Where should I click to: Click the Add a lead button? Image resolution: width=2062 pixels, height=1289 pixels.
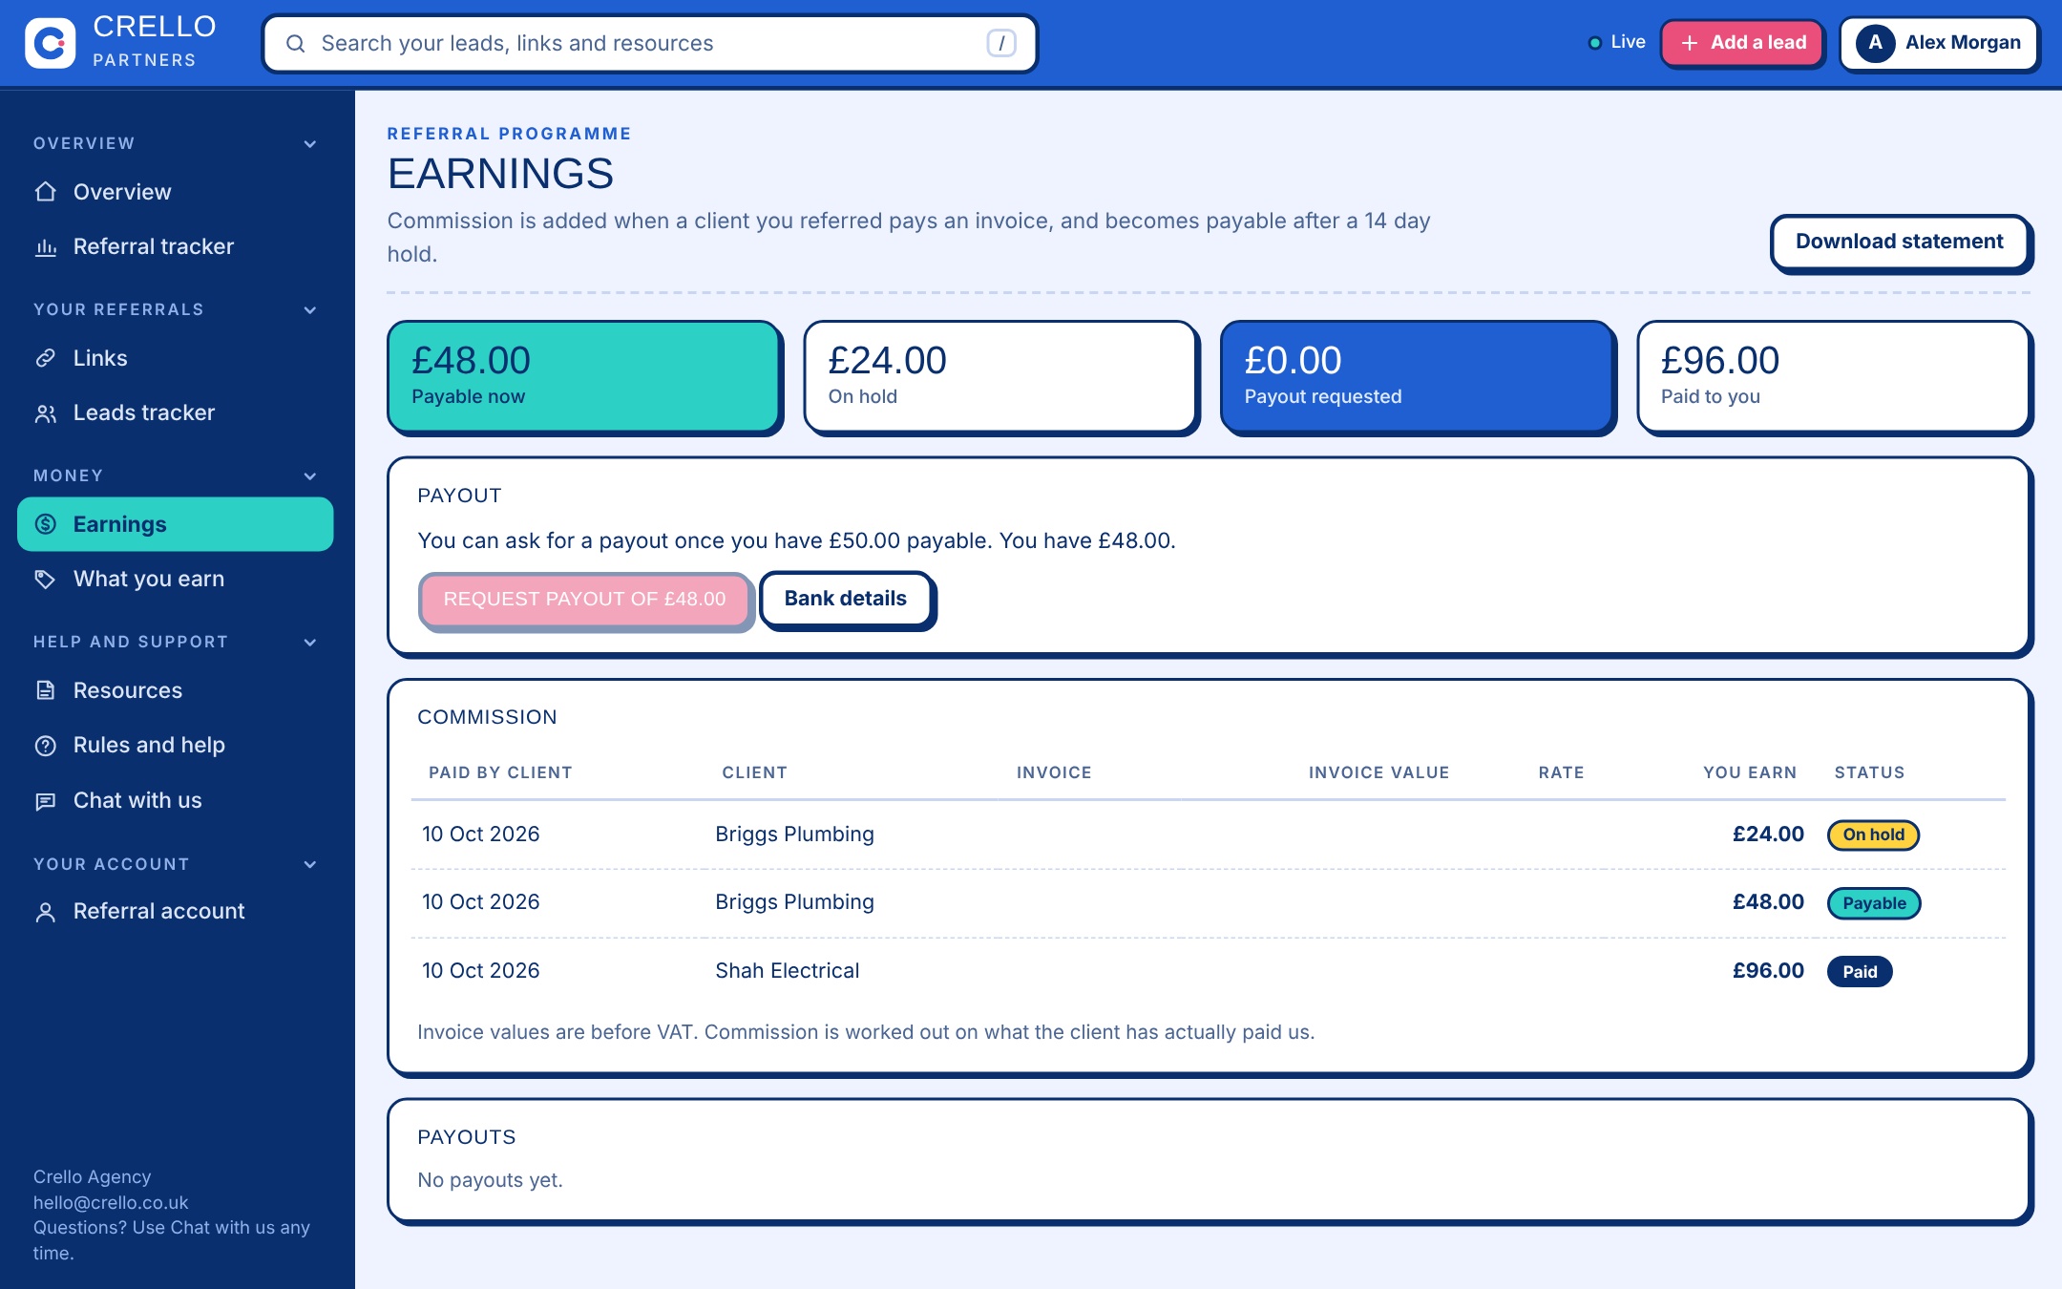[x=1742, y=43]
